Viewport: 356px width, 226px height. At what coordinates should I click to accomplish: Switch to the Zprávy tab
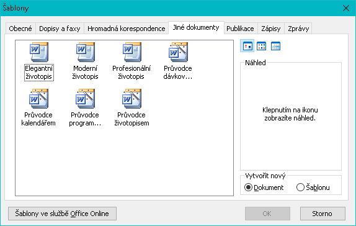click(298, 29)
